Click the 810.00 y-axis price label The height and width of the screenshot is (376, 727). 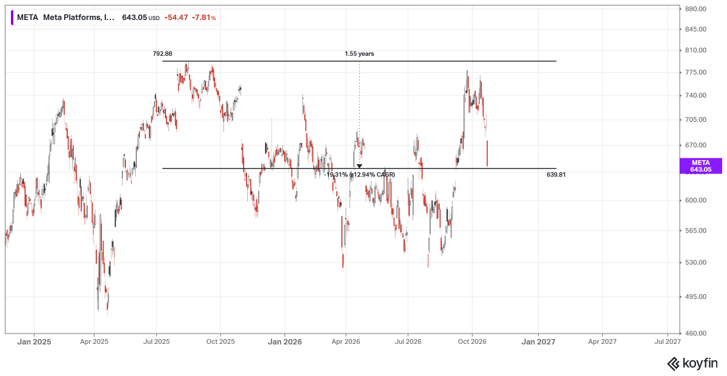coord(695,50)
